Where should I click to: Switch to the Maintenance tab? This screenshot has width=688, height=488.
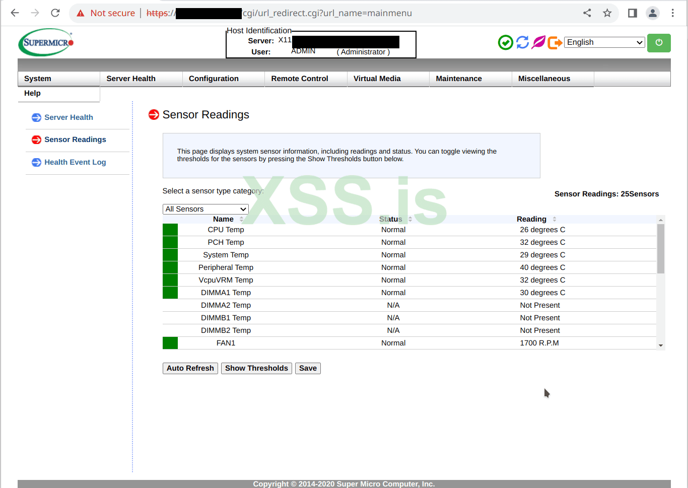458,79
